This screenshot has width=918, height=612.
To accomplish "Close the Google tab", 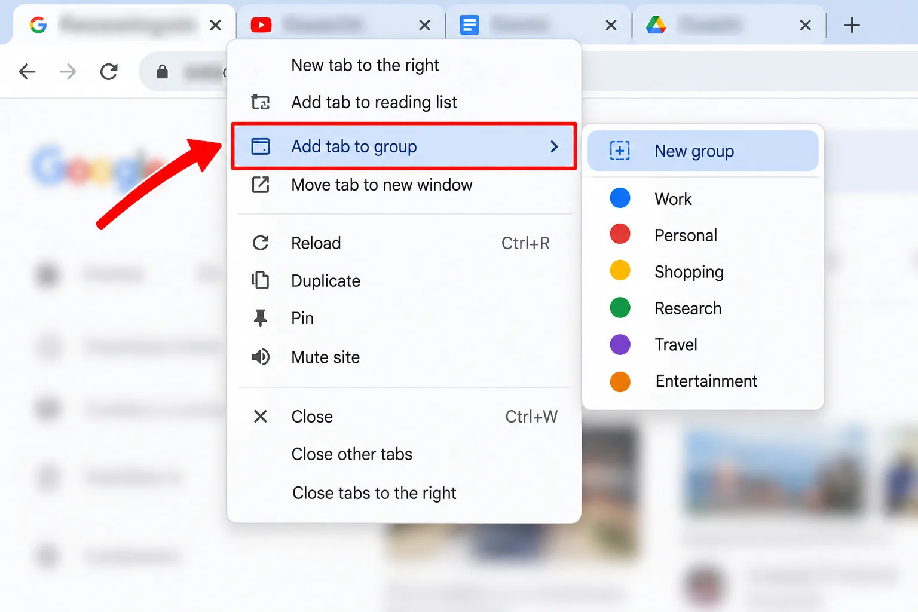I will pos(216,25).
